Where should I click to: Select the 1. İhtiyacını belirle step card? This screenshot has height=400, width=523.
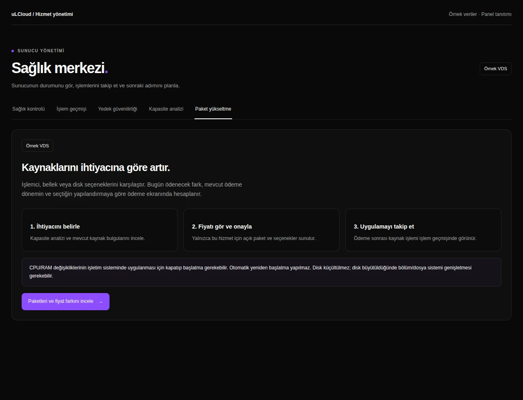coord(100,230)
